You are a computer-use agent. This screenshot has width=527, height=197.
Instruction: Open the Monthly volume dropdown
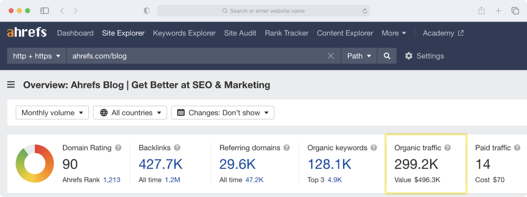(x=52, y=113)
